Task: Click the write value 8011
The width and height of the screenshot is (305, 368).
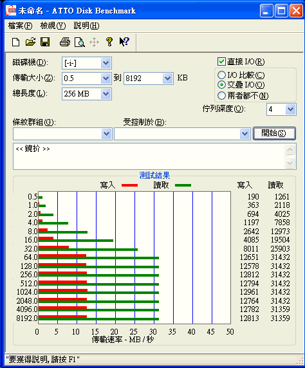Action: (251, 248)
